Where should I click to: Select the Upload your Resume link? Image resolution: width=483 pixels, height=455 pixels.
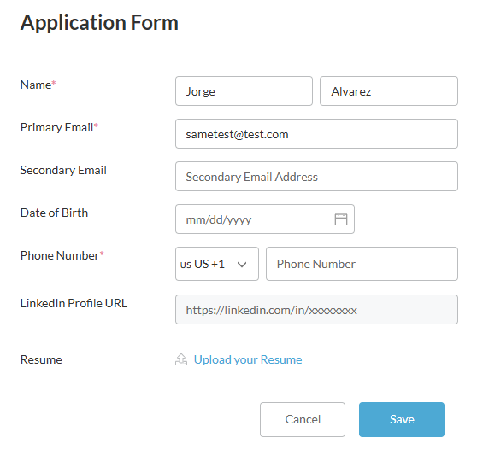(248, 359)
